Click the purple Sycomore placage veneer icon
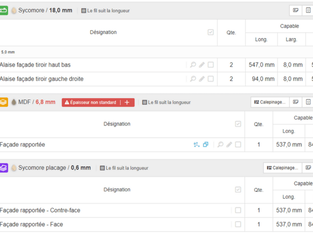The height and width of the screenshot is (235, 313). click(x=4, y=168)
